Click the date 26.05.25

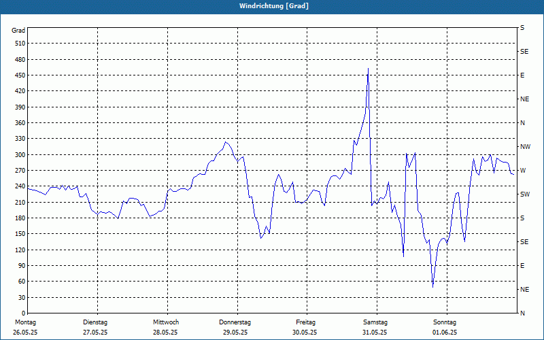pos(25,333)
